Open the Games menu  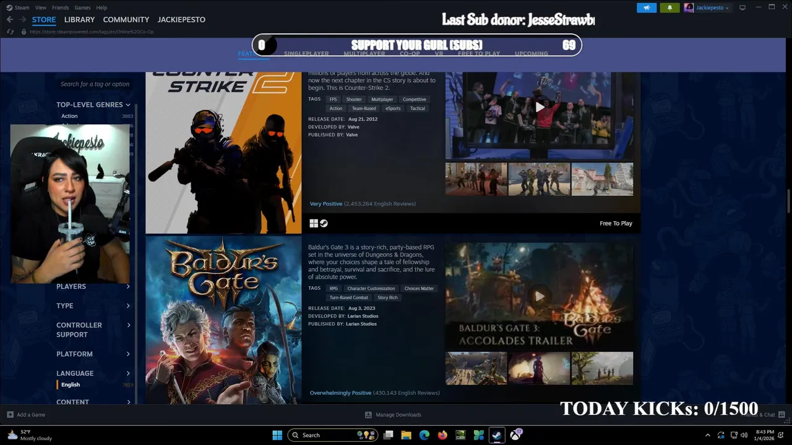82,7
